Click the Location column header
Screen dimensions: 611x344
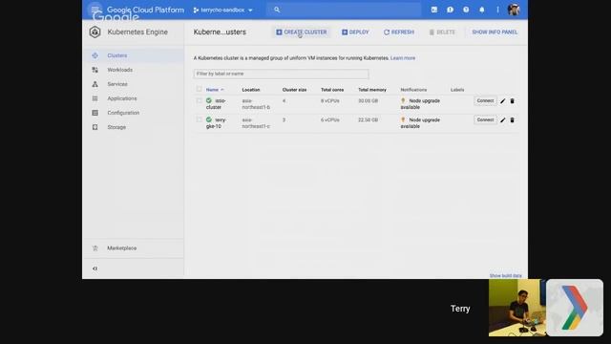(250, 90)
